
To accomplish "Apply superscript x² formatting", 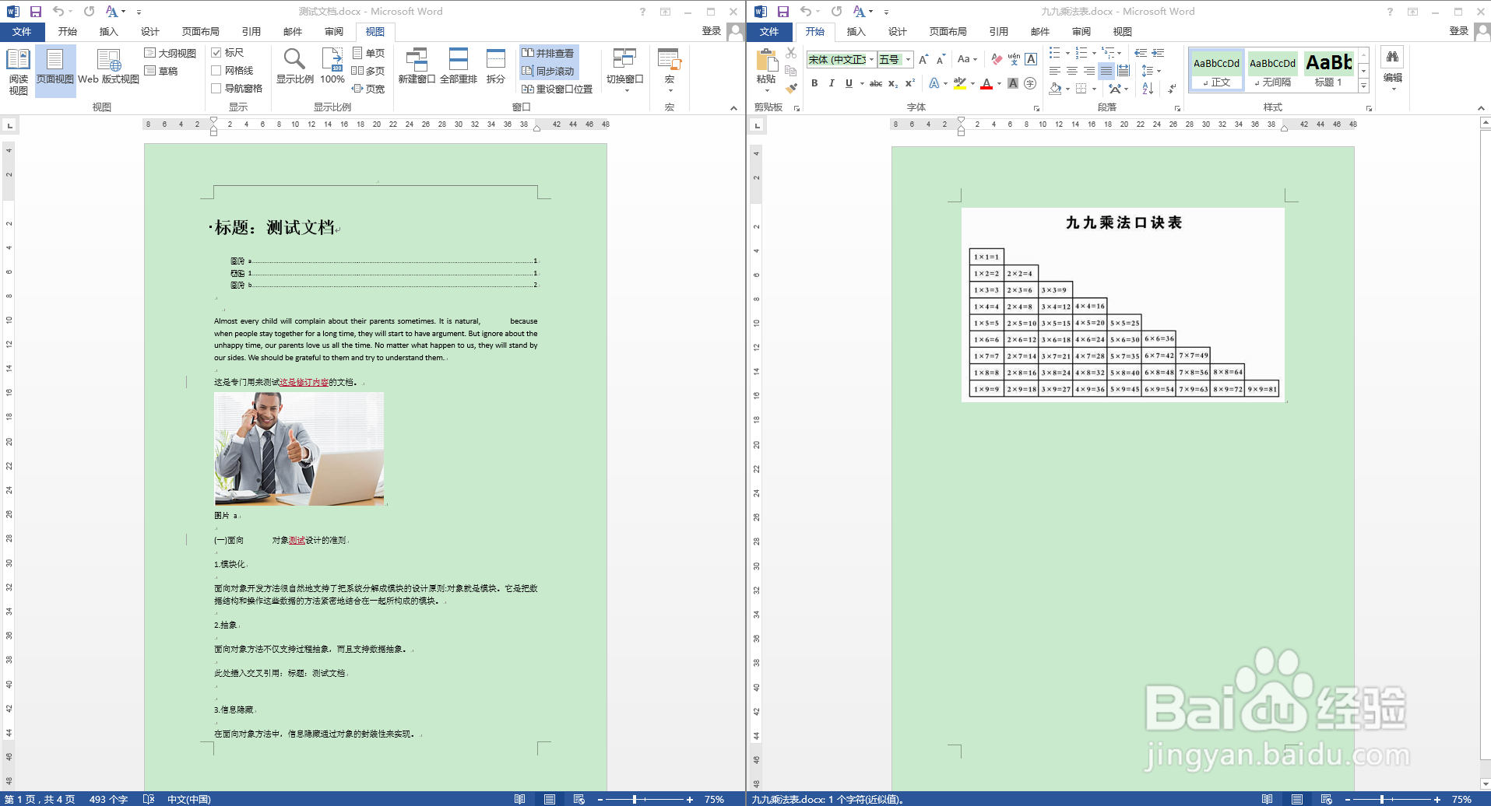I will [909, 83].
